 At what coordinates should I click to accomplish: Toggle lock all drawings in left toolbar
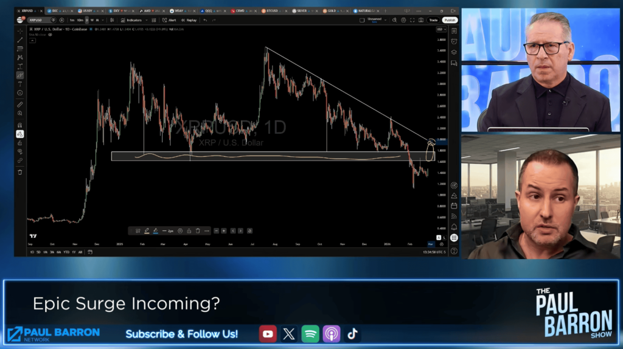pos(20,143)
